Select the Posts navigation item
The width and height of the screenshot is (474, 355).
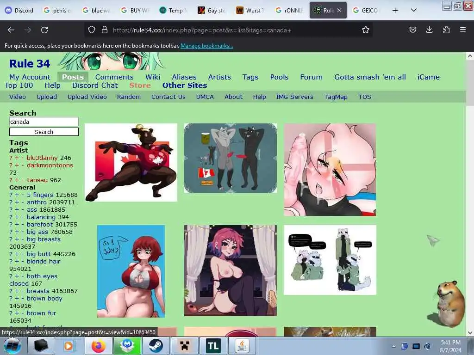[x=73, y=77]
